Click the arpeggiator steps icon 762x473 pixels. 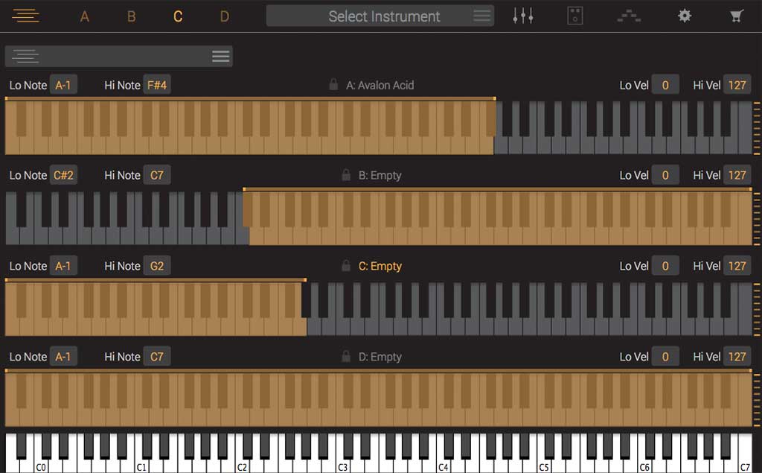[x=629, y=16]
